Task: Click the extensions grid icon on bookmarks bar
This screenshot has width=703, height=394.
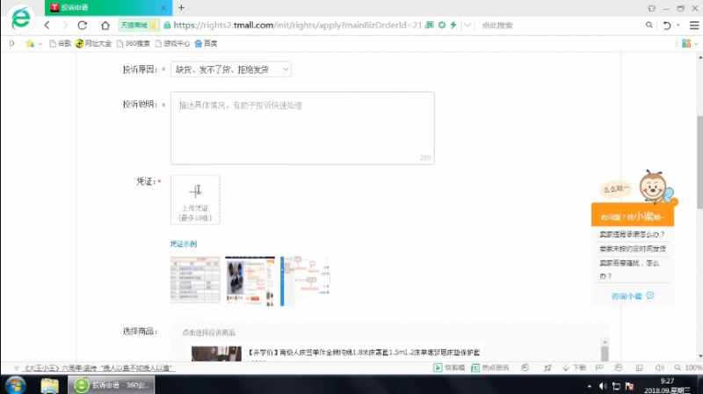Action: pyautogui.click(x=686, y=43)
